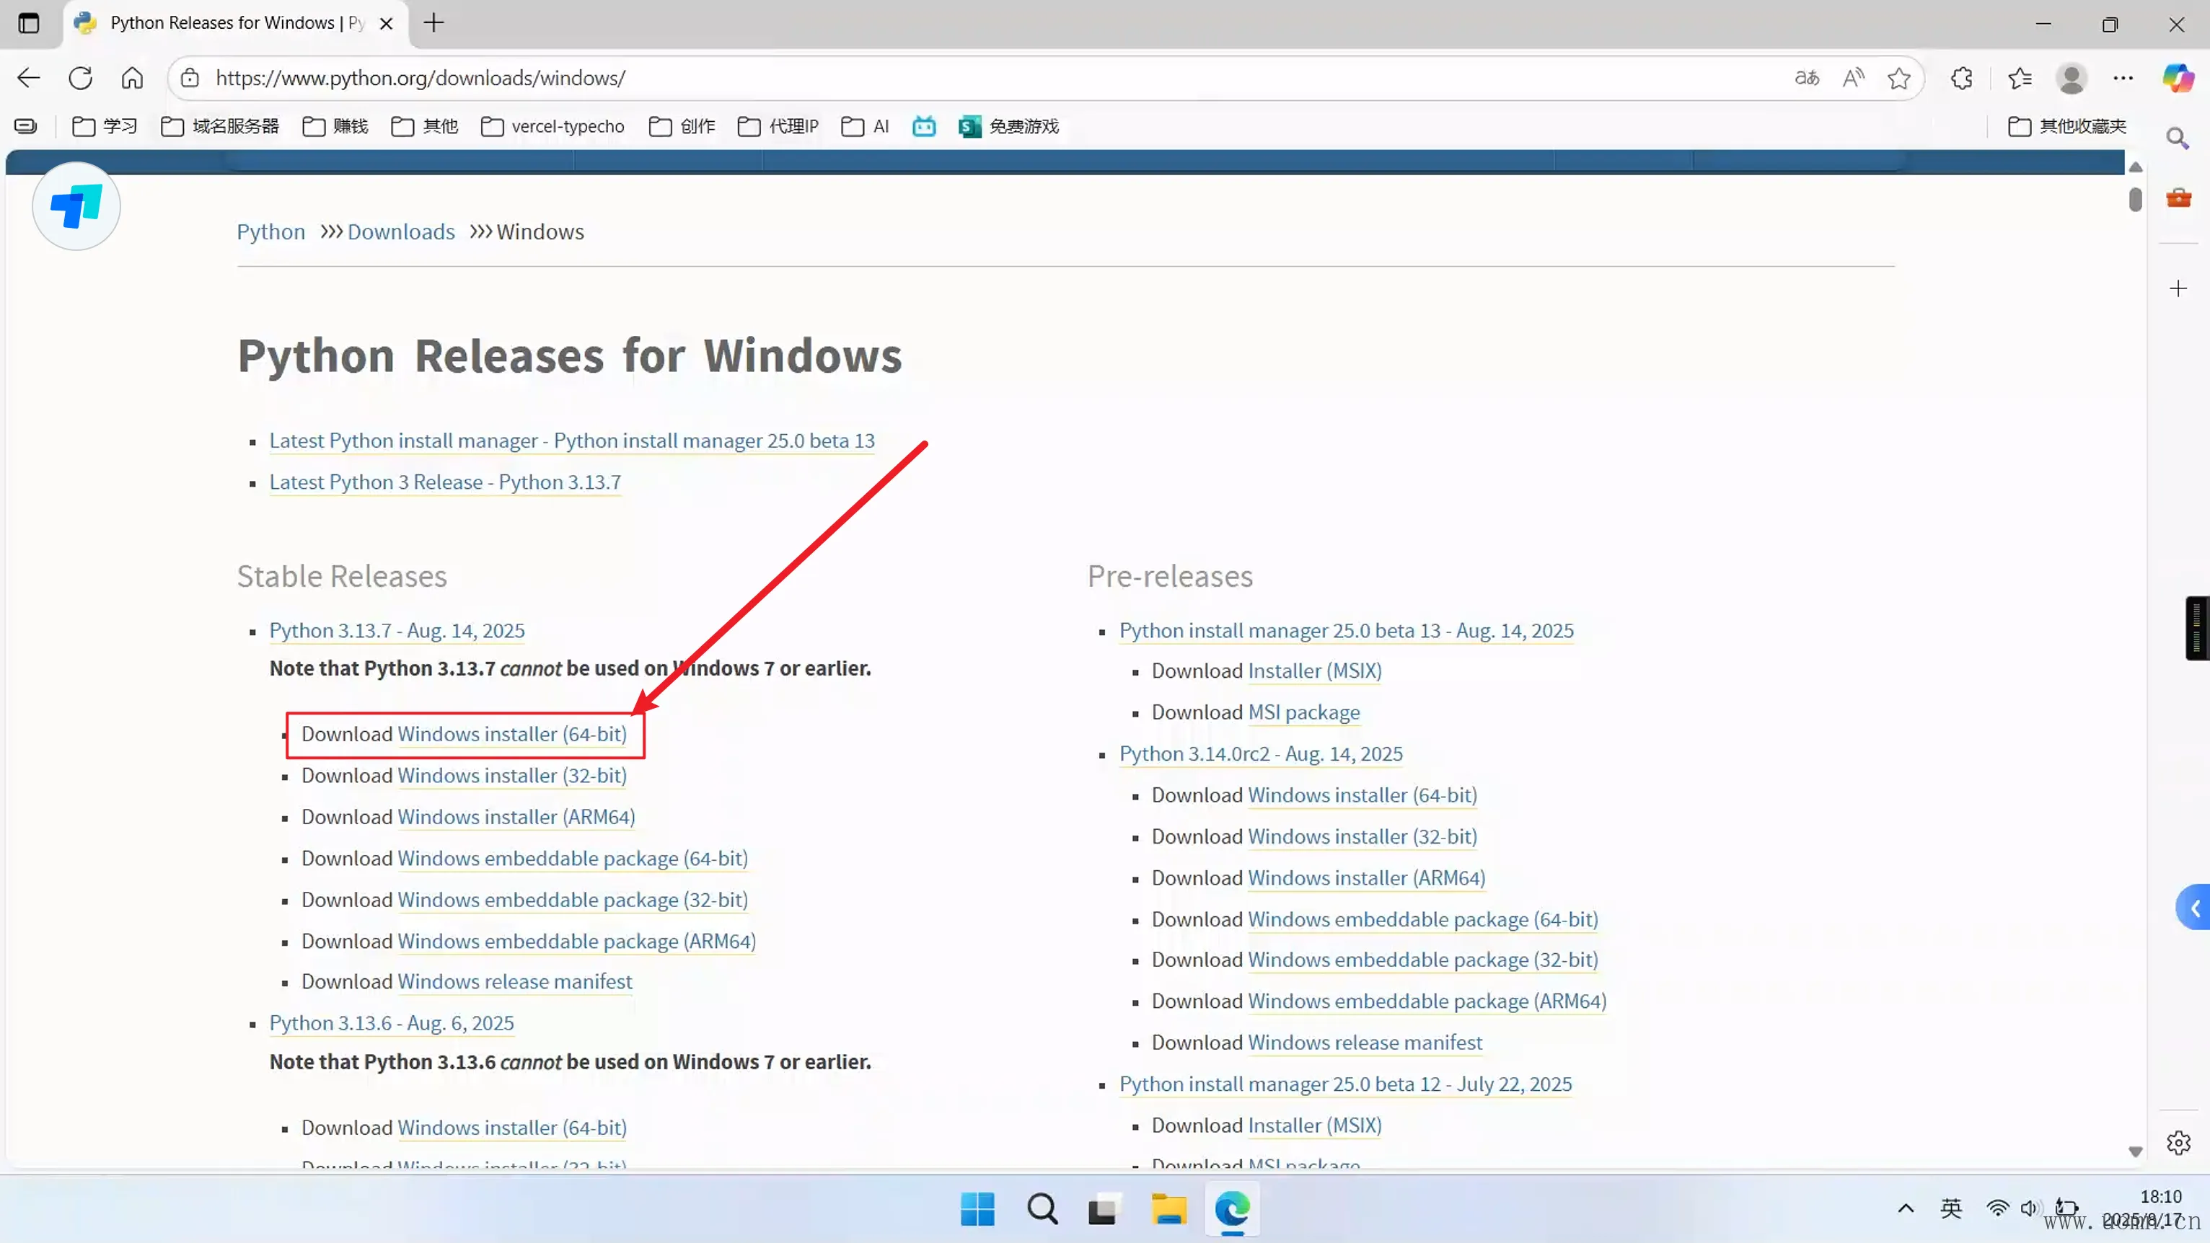Click the page's vertical scrollbar thumb
Image resolution: width=2210 pixels, height=1243 pixels.
(2136, 199)
